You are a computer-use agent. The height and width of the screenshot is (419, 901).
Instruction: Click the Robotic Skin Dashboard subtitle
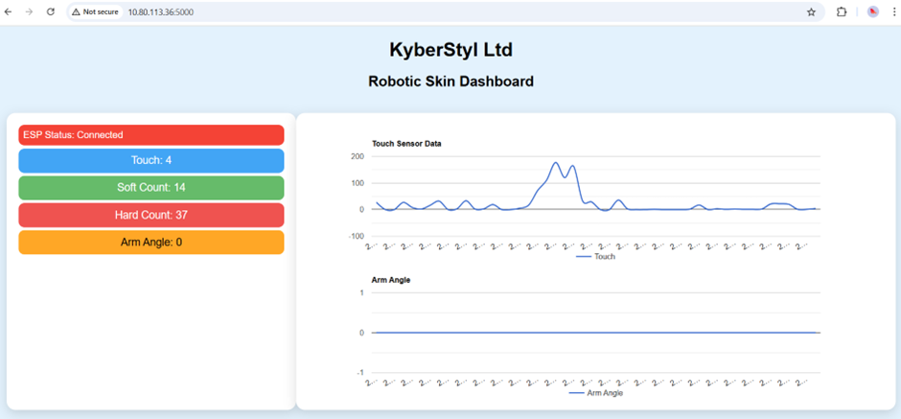point(450,81)
